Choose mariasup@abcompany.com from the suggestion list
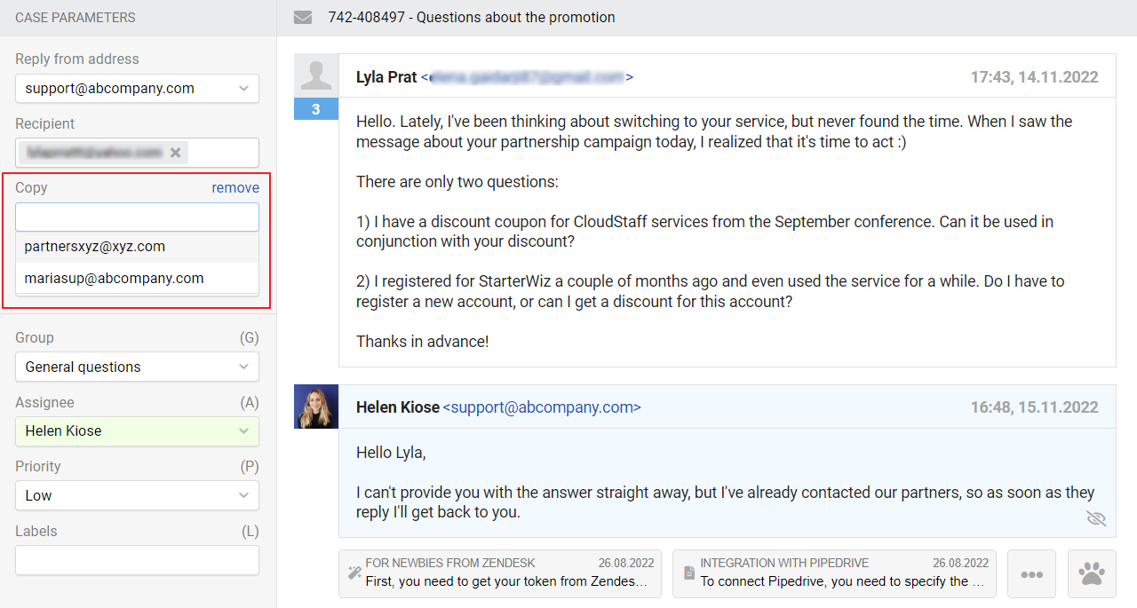The height and width of the screenshot is (608, 1137). pos(115,279)
